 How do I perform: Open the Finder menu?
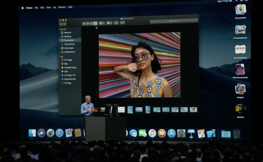pyautogui.click(x=29, y=8)
